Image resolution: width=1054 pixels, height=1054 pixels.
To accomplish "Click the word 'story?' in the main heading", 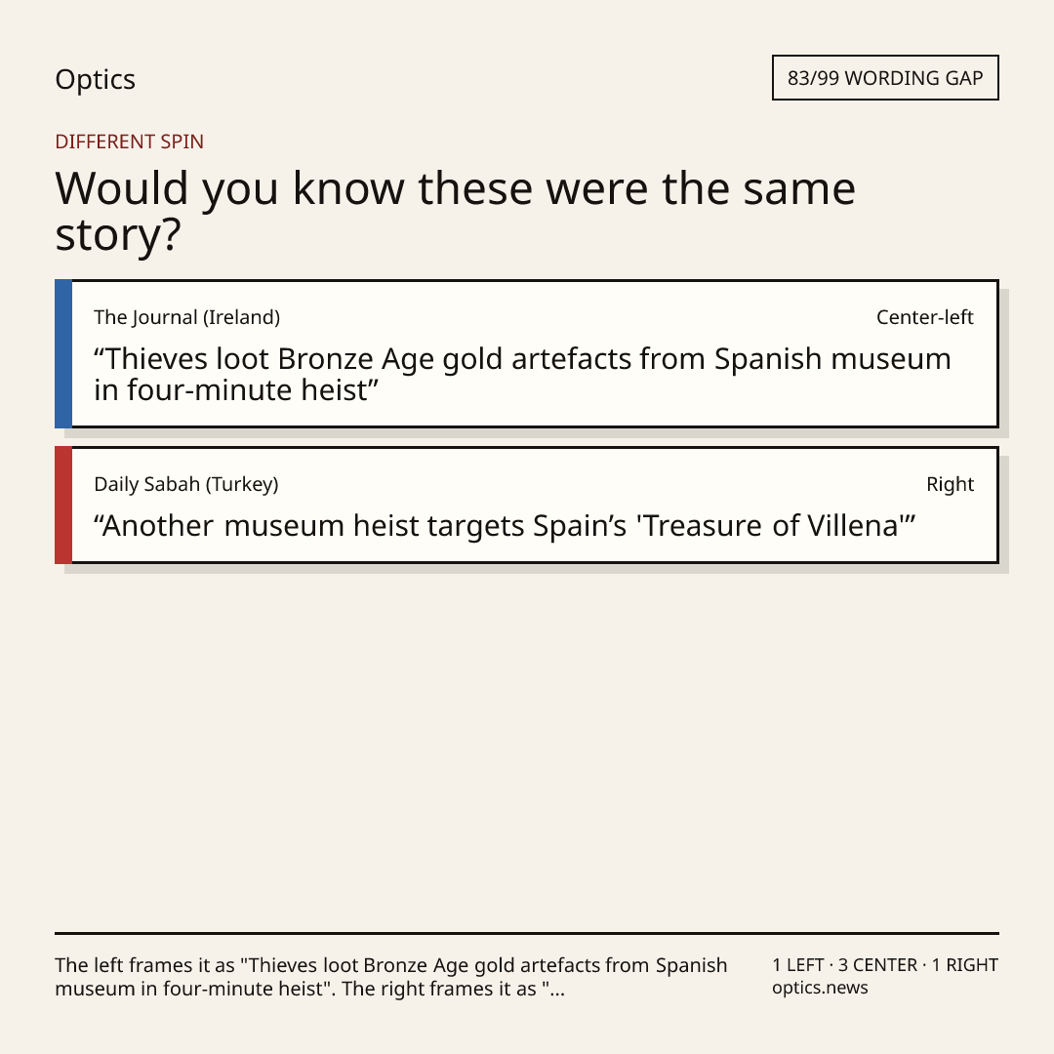I will tap(118, 236).
